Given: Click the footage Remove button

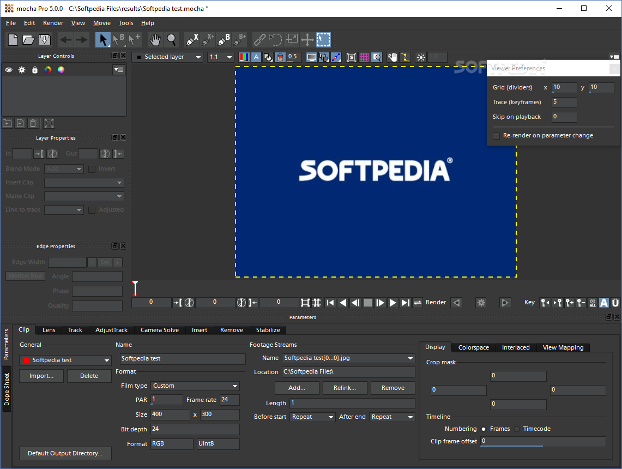Looking at the screenshot, I should tap(392, 388).
